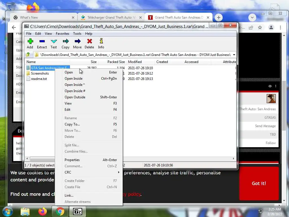Click the Send Message link
This screenshot has height=217, width=289.
(265, 126)
